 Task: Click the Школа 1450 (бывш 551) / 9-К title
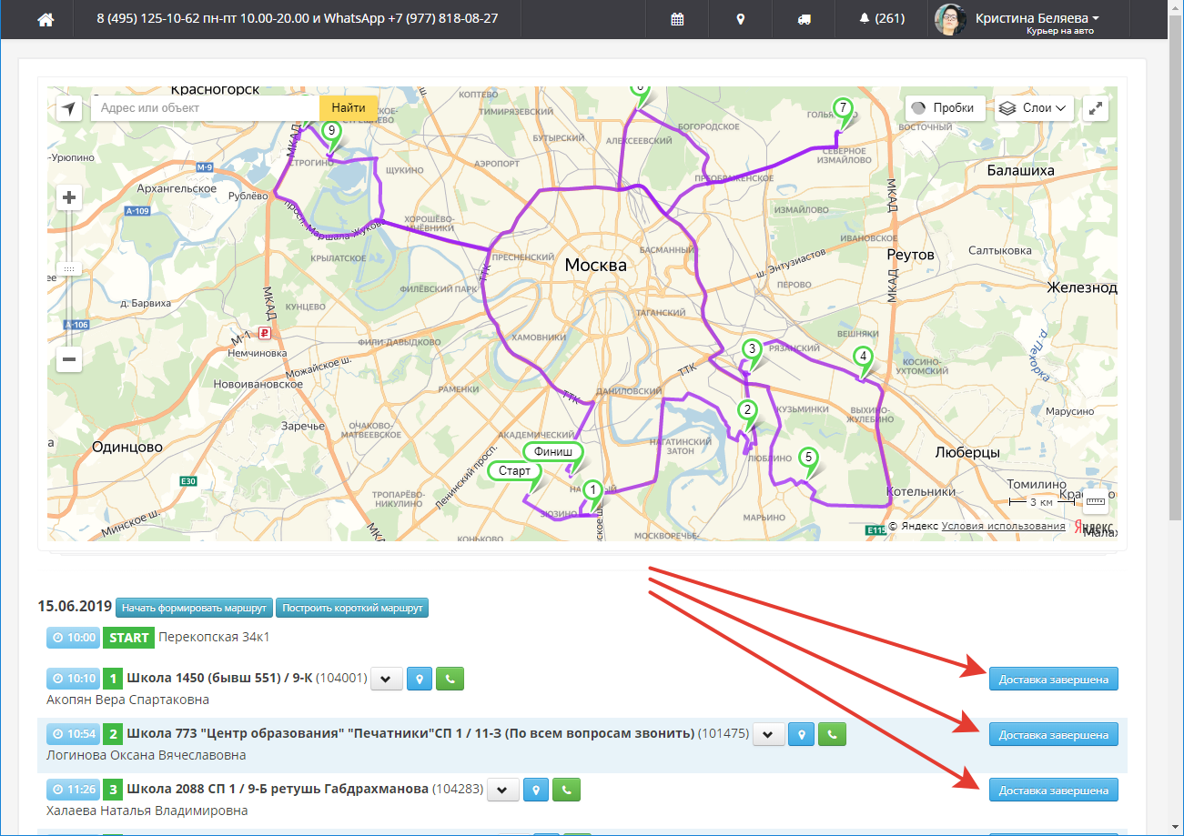(x=218, y=679)
